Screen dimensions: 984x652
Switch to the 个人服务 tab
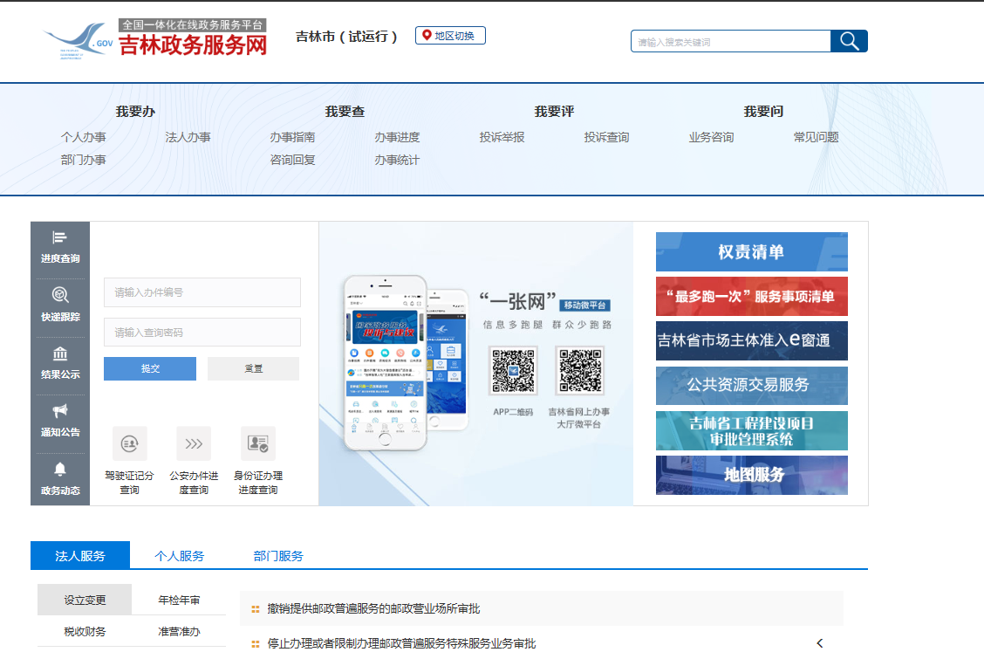(180, 555)
